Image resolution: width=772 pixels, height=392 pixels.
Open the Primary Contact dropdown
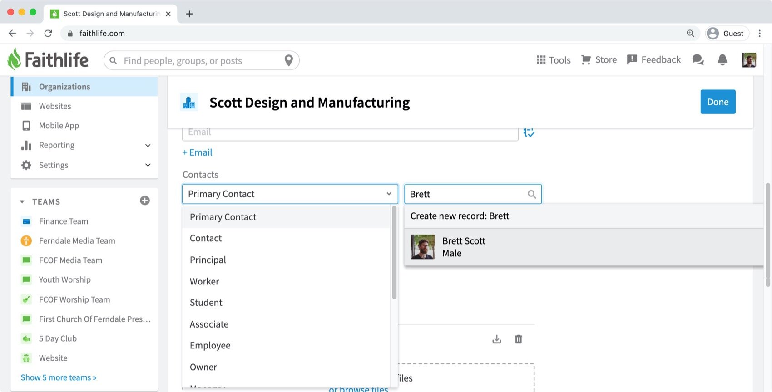pyautogui.click(x=290, y=194)
